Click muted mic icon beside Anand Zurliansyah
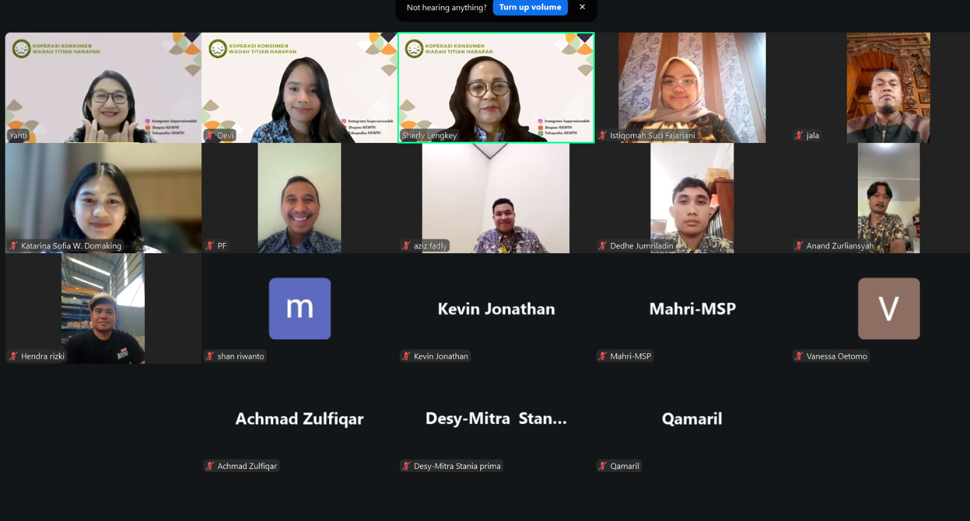This screenshot has width=970, height=521. [x=799, y=246]
